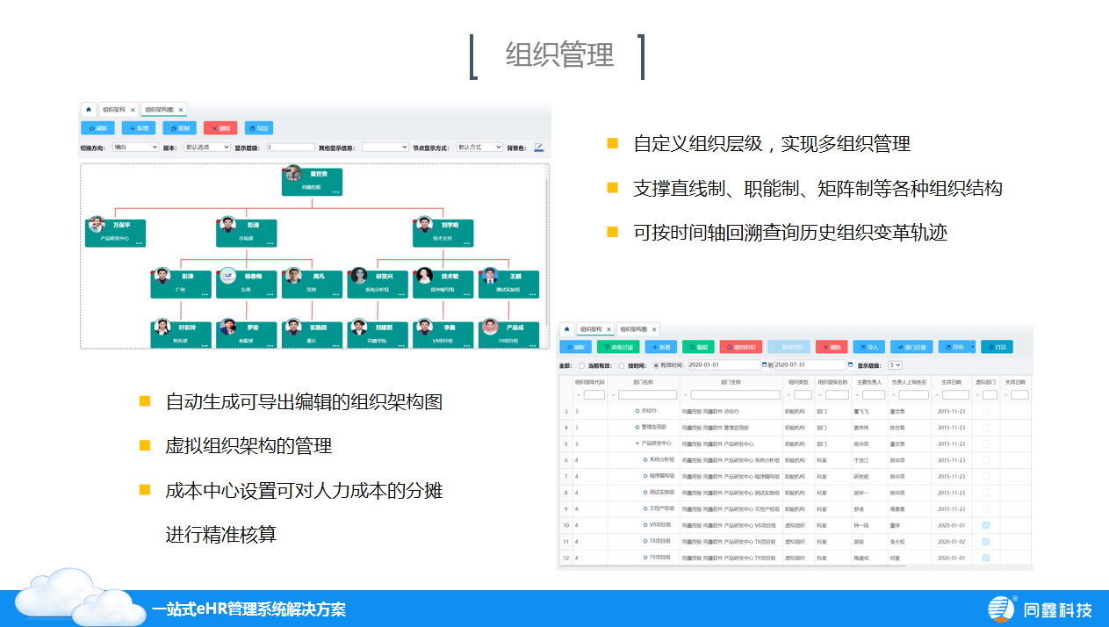1109x627 pixels.
Task: Open the 节点显示方式 dropdown
Action: (479, 148)
